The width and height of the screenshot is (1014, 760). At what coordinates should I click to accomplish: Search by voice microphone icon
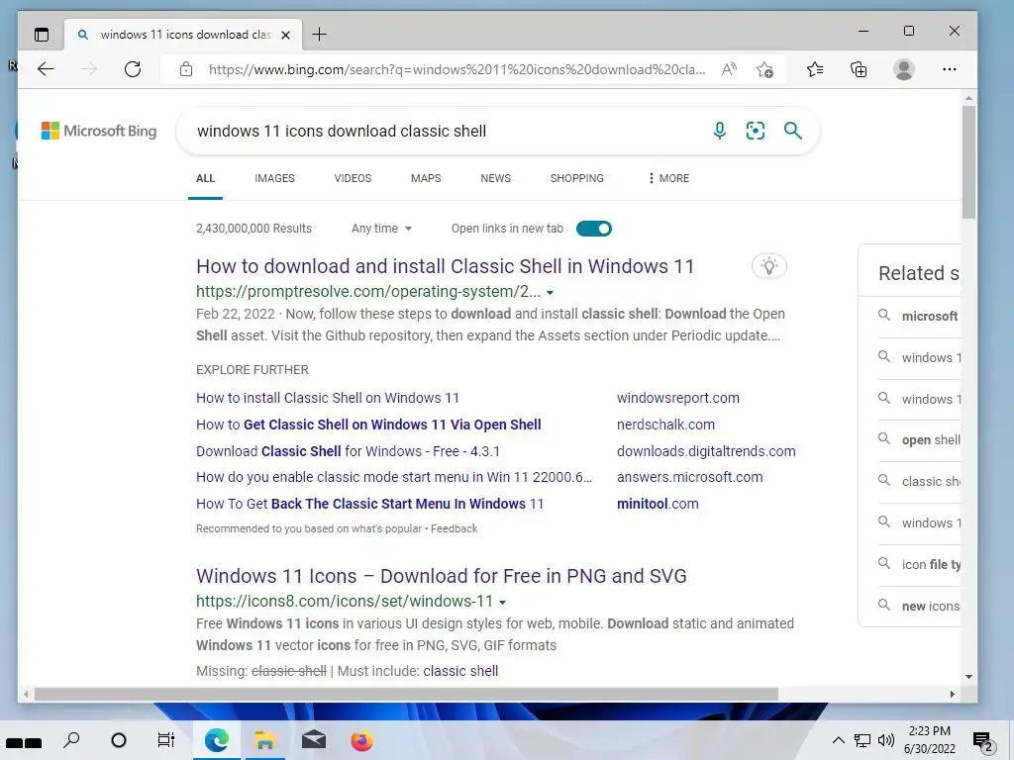pyautogui.click(x=719, y=131)
